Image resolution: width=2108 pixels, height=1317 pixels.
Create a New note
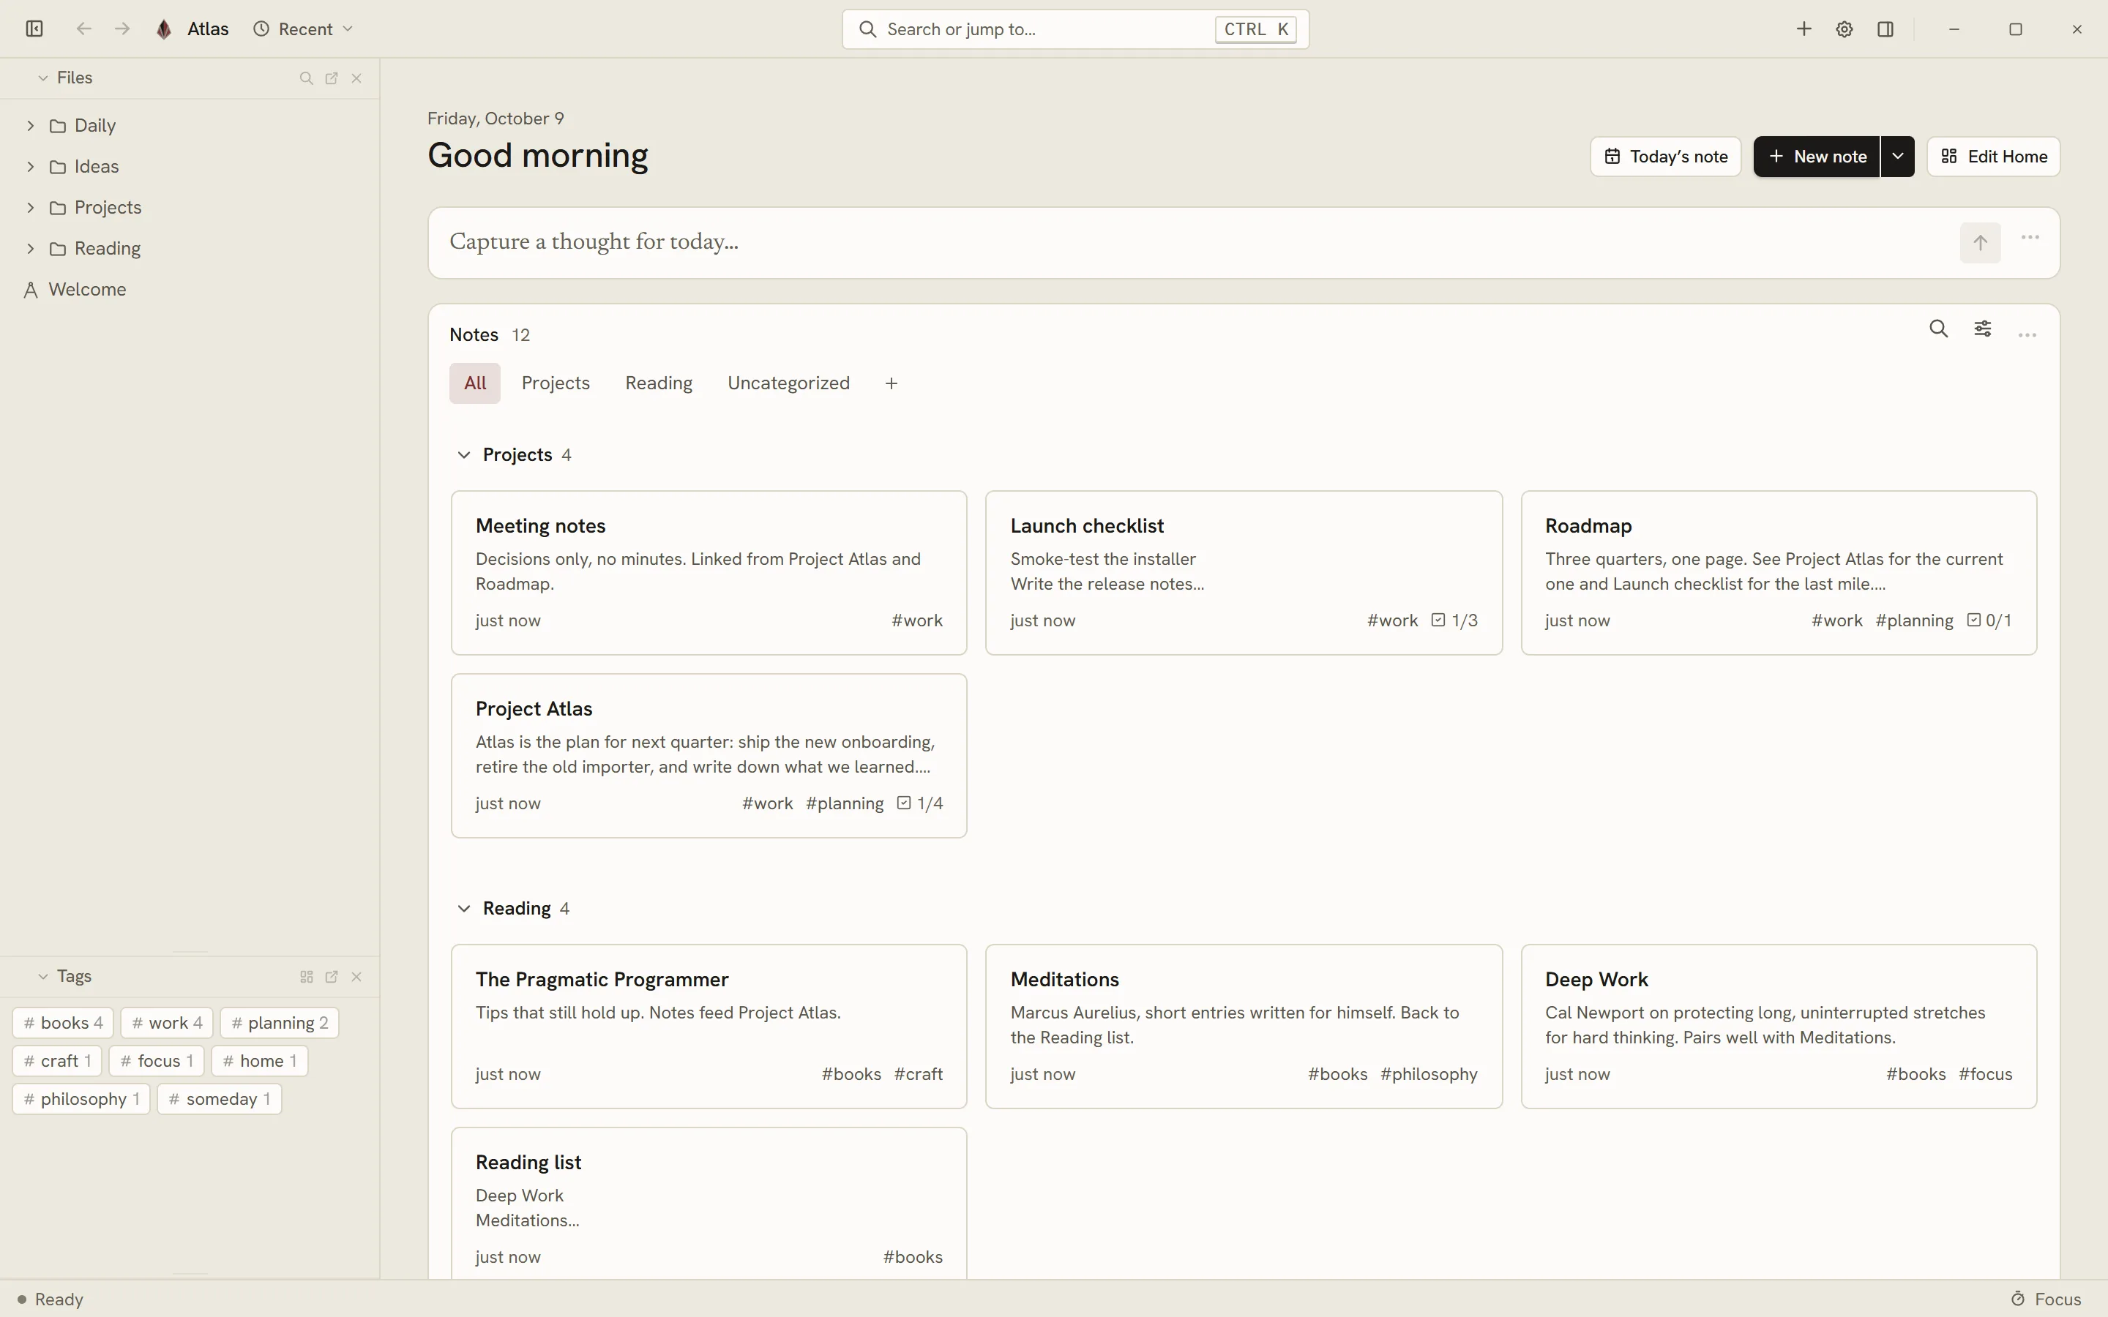(x=1816, y=157)
